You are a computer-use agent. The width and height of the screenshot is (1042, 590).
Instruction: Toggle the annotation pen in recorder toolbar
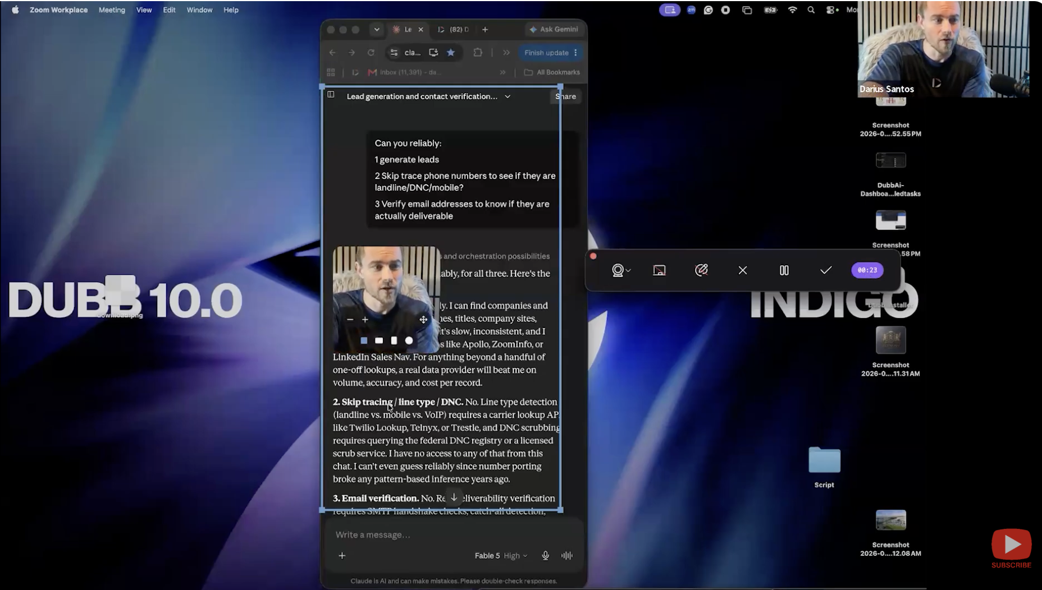pos(701,270)
